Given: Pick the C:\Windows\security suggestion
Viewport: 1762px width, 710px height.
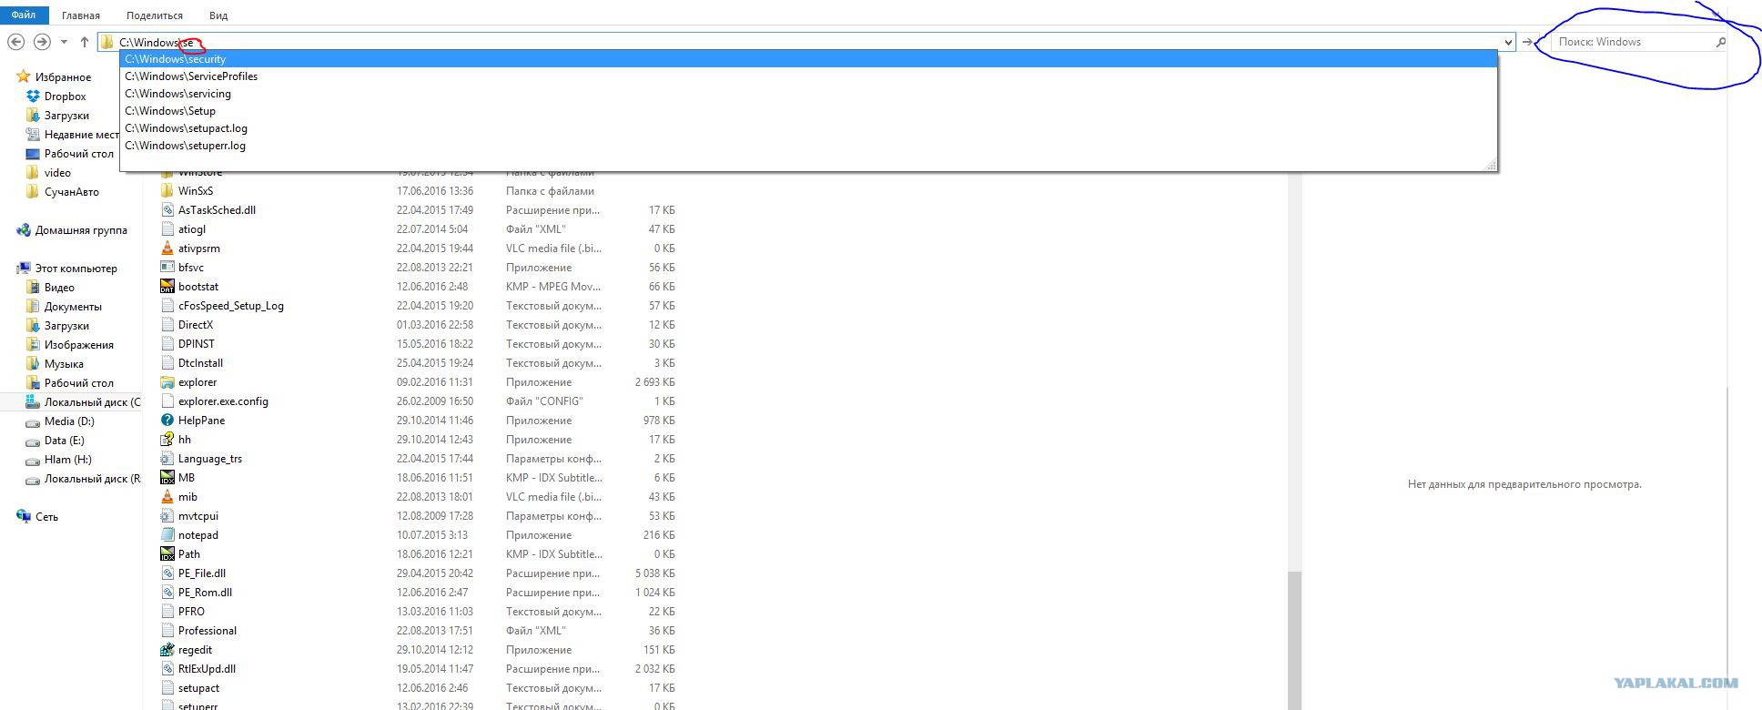Looking at the screenshot, I should point(808,59).
